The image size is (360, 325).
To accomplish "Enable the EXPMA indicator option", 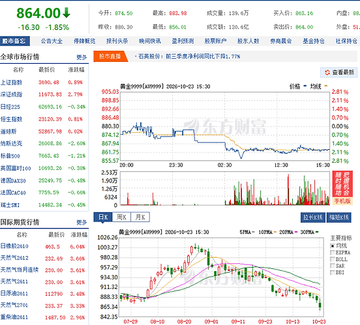I will (x=332, y=253).
